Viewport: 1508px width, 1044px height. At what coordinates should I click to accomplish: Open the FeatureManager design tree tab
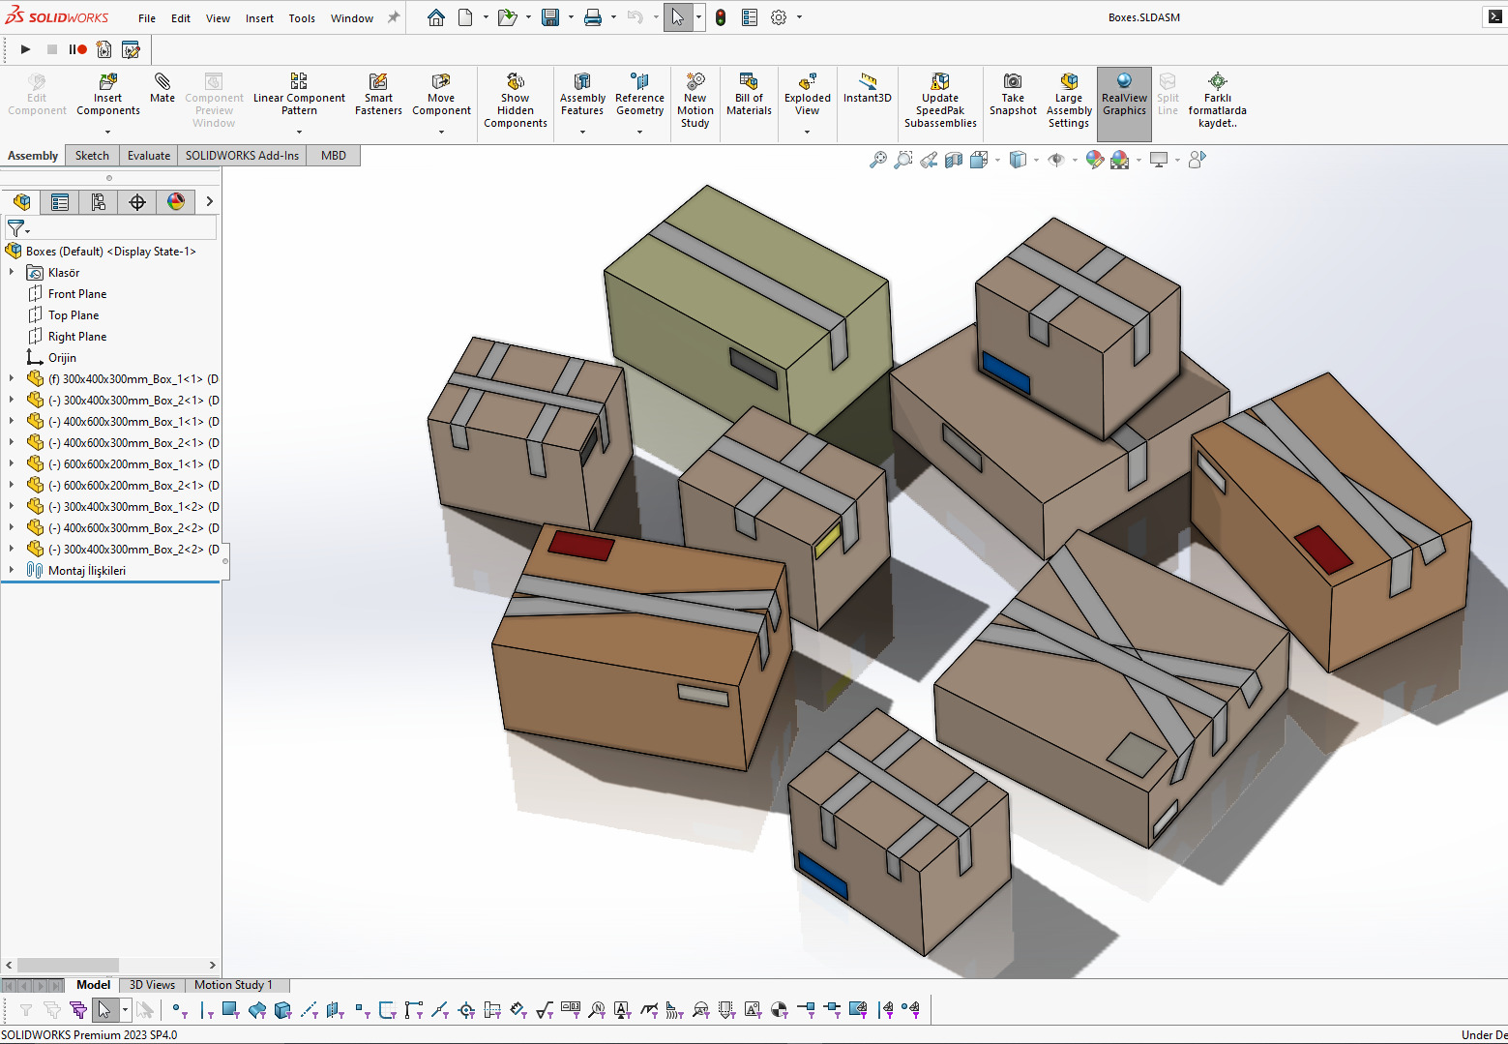[21, 201]
